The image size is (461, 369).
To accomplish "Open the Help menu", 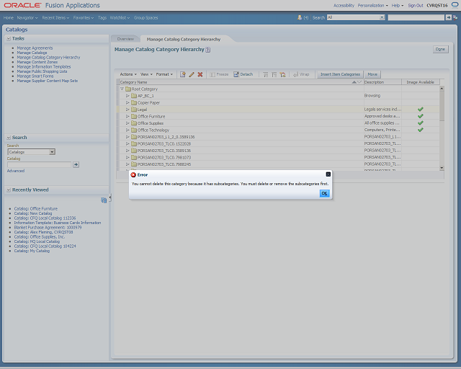I will [398, 5].
